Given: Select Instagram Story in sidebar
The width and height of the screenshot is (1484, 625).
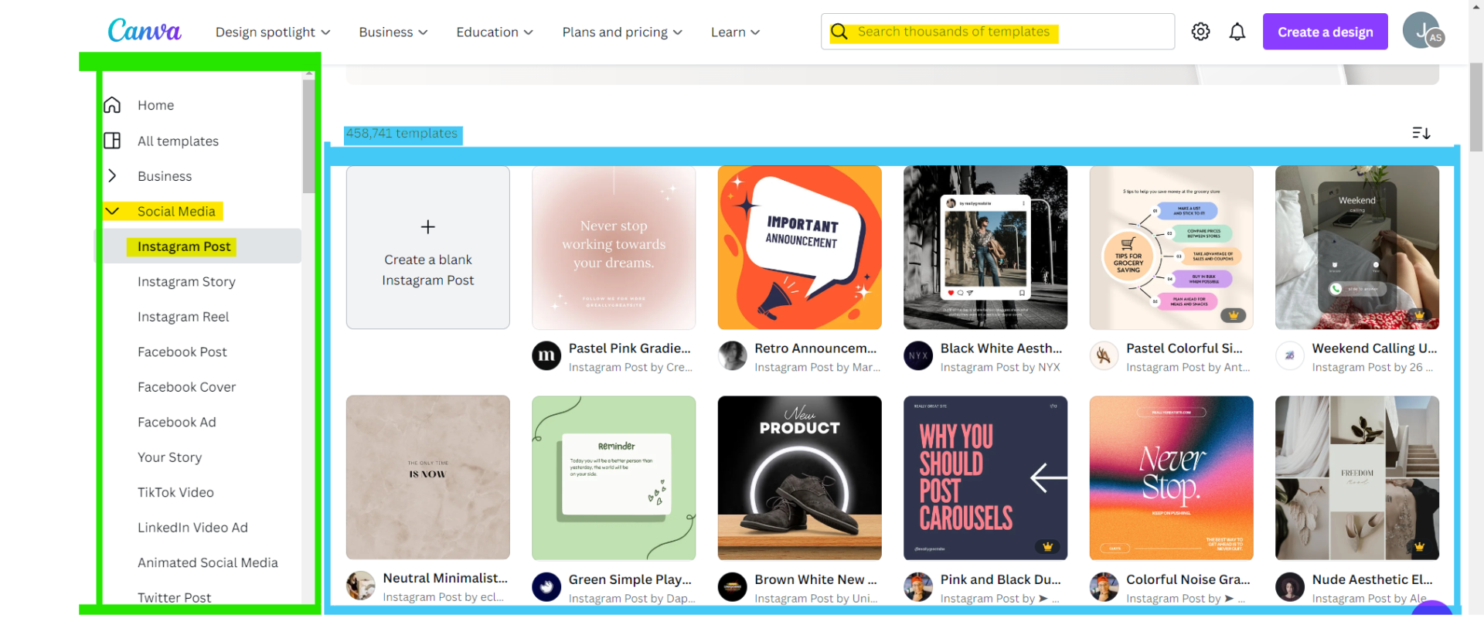Looking at the screenshot, I should (186, 282).
